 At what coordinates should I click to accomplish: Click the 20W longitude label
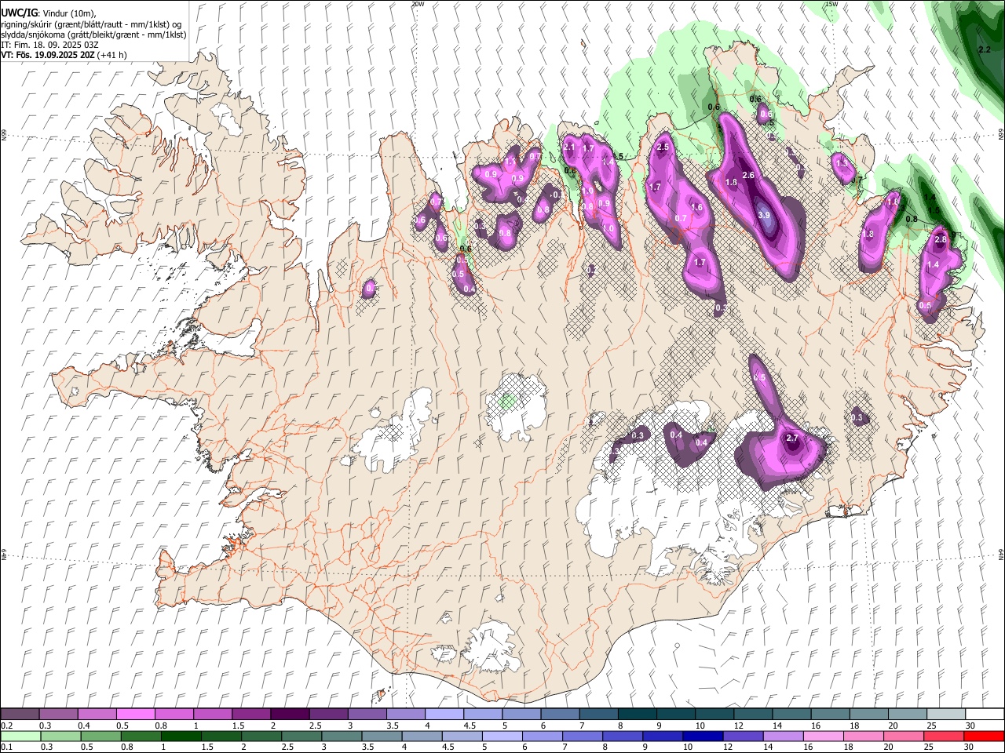tap(417, 4)
